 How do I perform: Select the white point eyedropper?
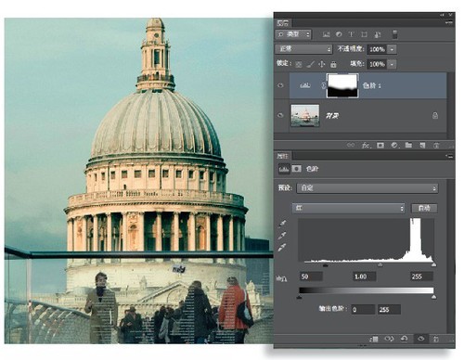click(282, 248)
